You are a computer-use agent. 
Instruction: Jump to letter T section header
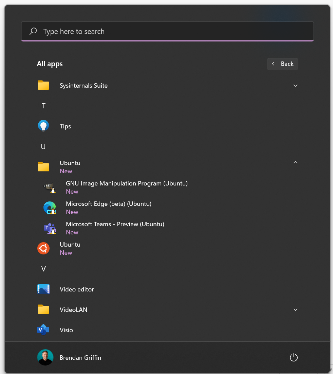point(43,106)
